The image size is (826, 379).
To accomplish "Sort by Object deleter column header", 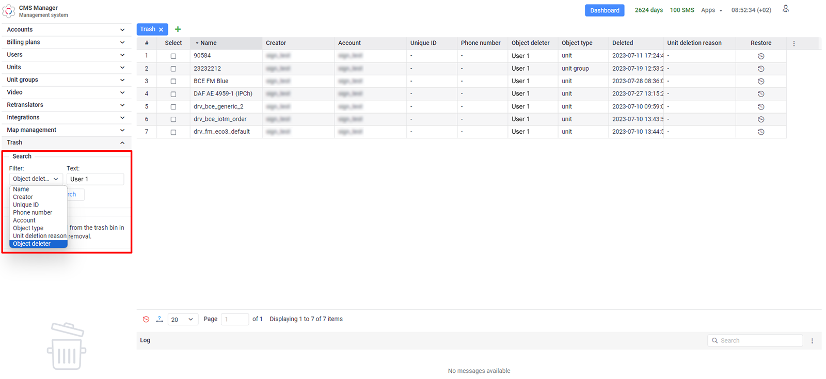I will (x=533, y=43).
